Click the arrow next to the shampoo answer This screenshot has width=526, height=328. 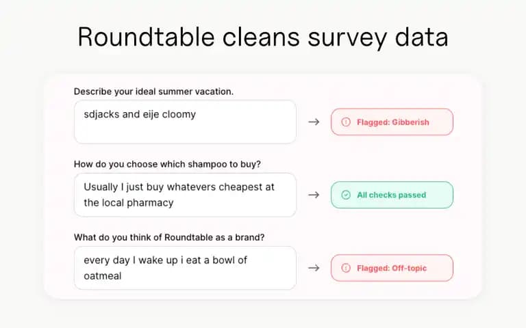click(x=314, y=195)
